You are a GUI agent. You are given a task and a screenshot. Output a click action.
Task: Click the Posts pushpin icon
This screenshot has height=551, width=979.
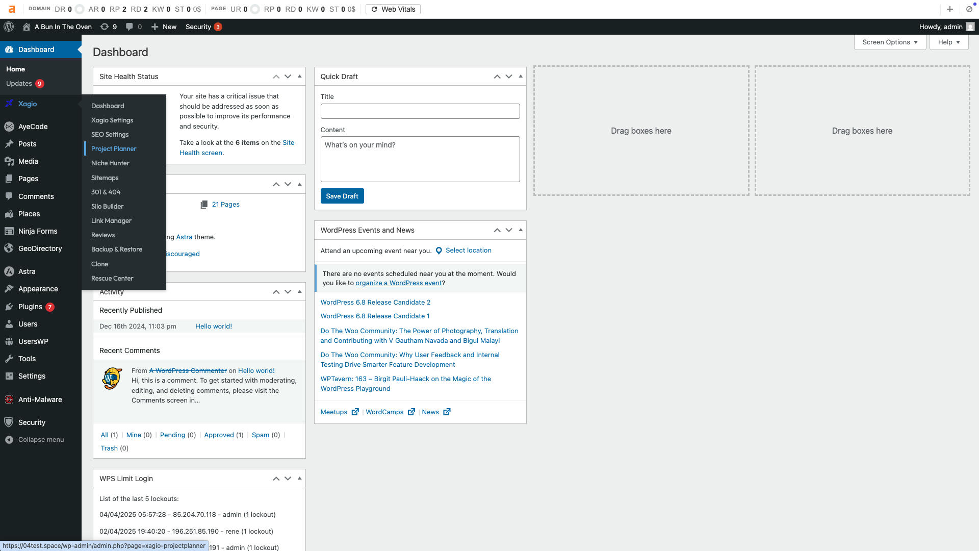tap(9, 144)
